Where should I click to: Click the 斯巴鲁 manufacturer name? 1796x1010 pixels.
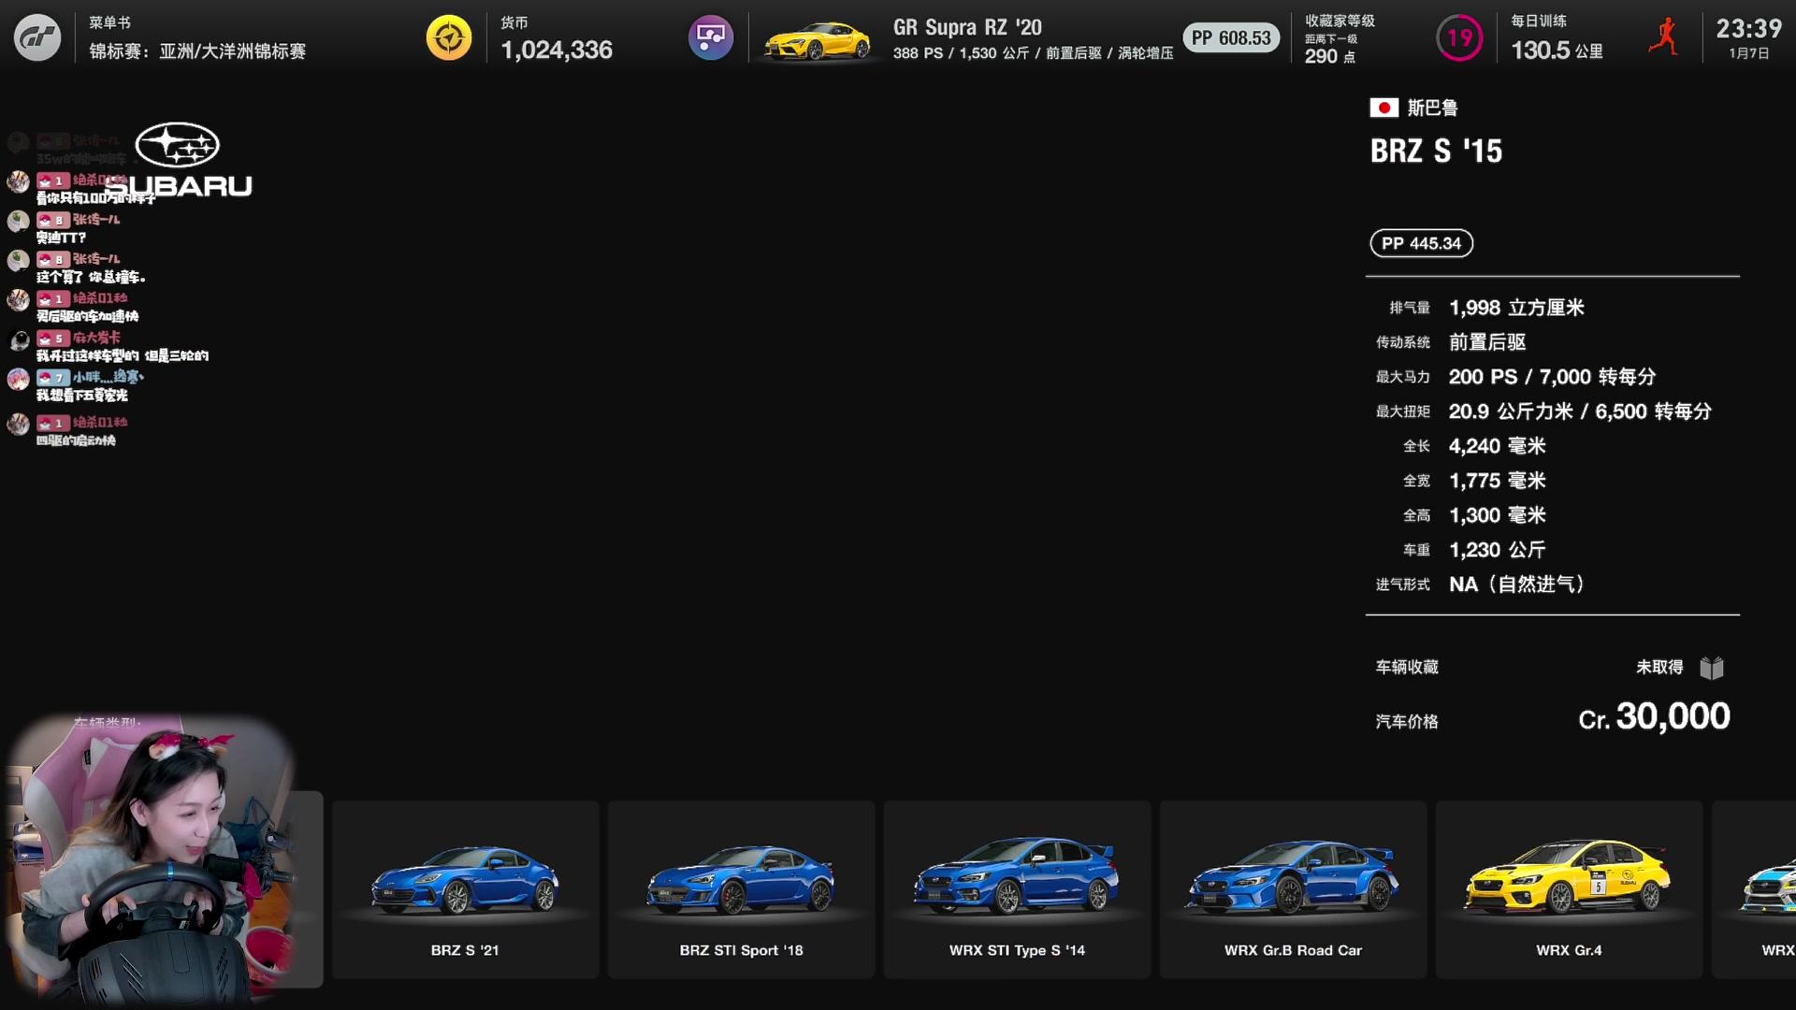coord(1433,108)
